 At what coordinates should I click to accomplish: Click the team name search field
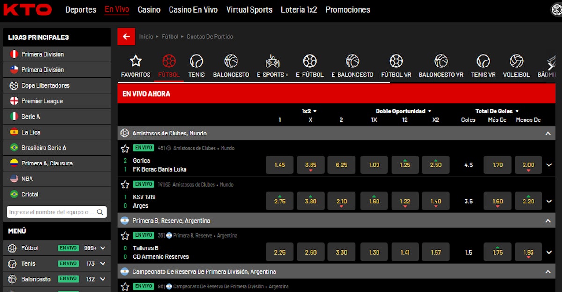pyautogui.click(x=52, y=212)
